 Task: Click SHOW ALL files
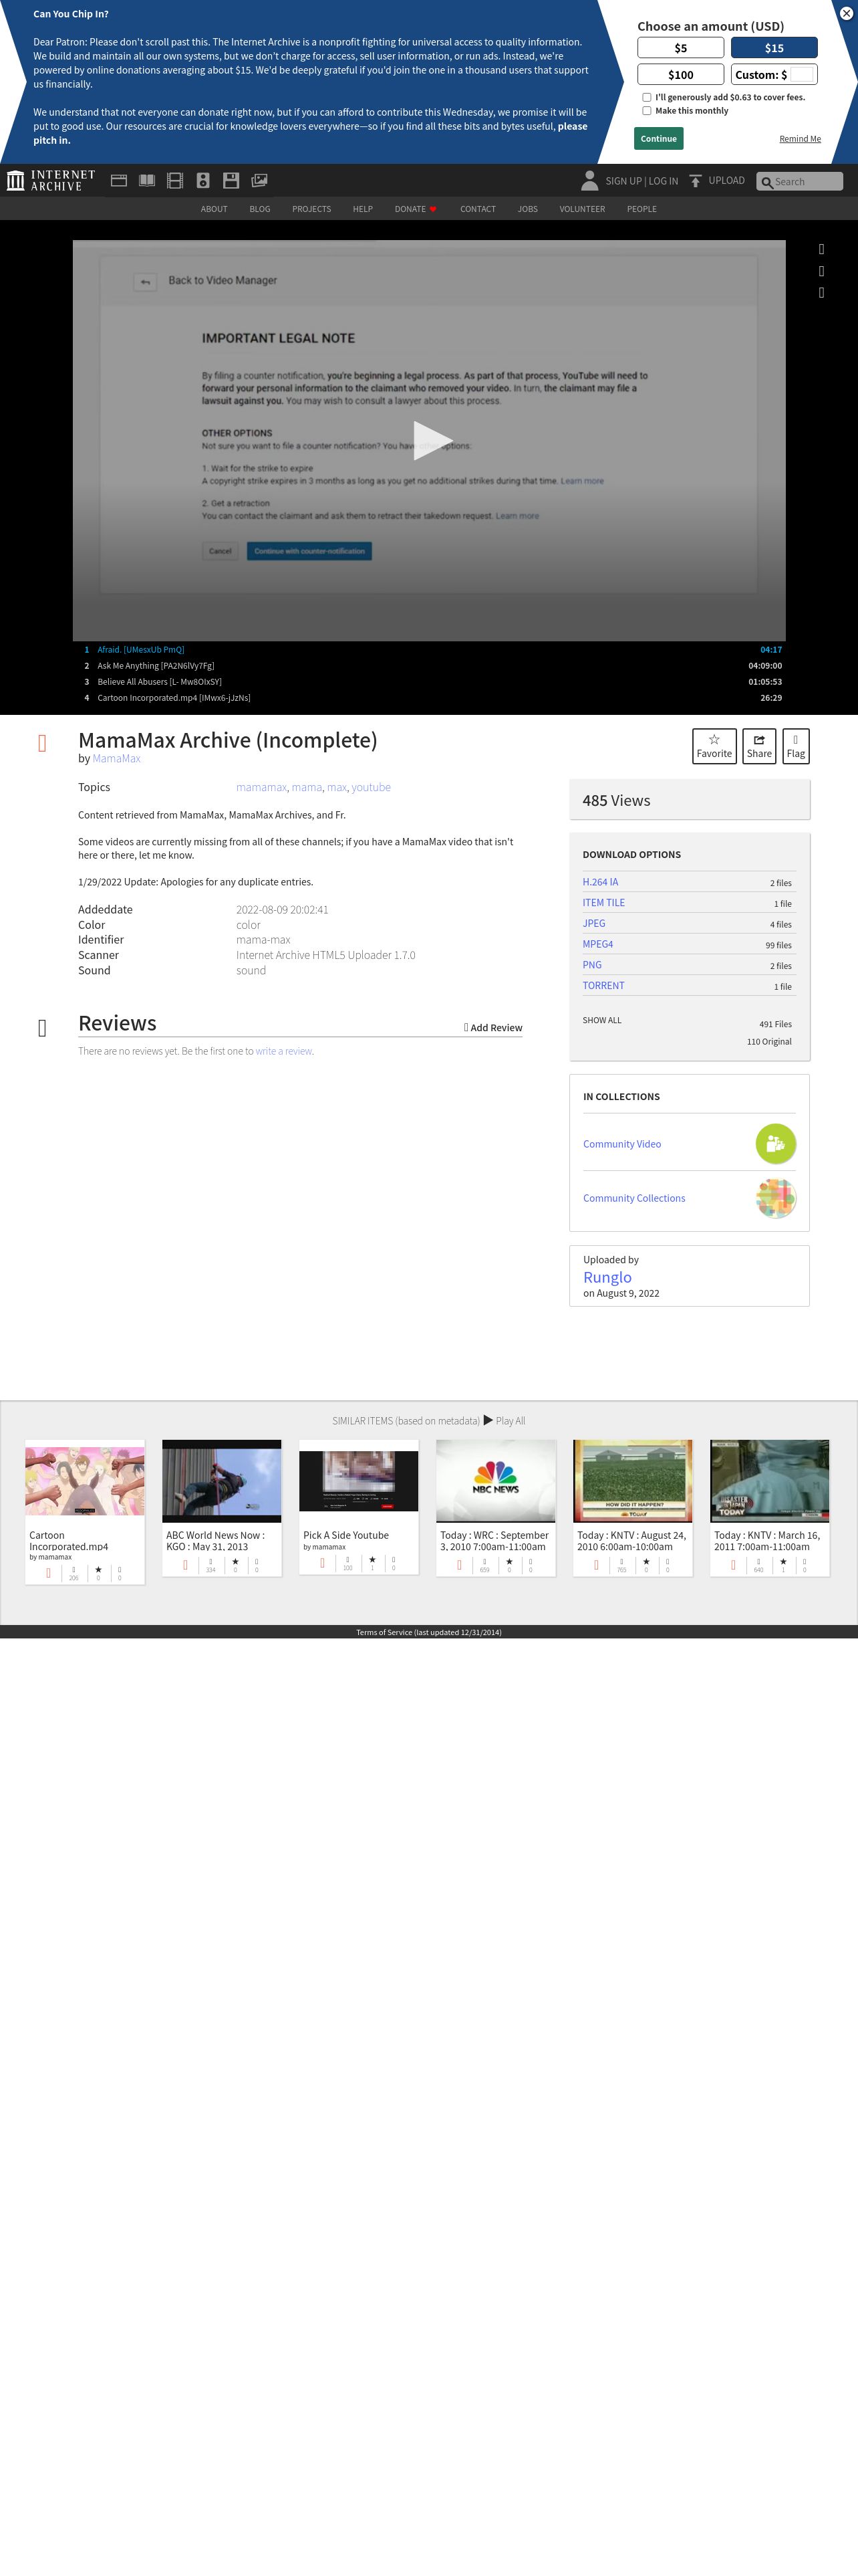click(x=601, y=1021)
